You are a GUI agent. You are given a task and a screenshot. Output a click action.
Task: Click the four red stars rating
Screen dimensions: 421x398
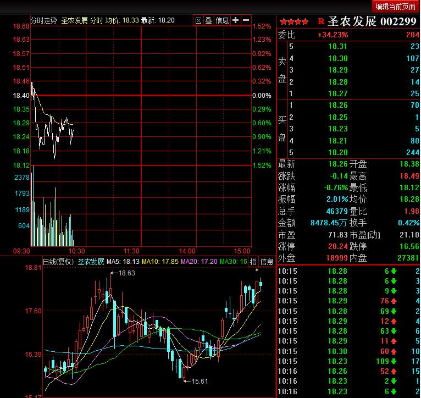(x=294, y=22)
